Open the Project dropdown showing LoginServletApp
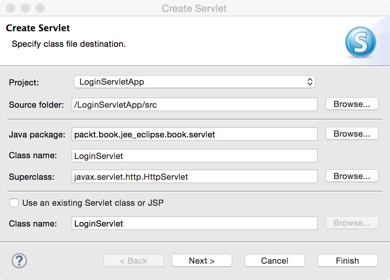The width and height of the screenshot is (390, 280). 194,82
